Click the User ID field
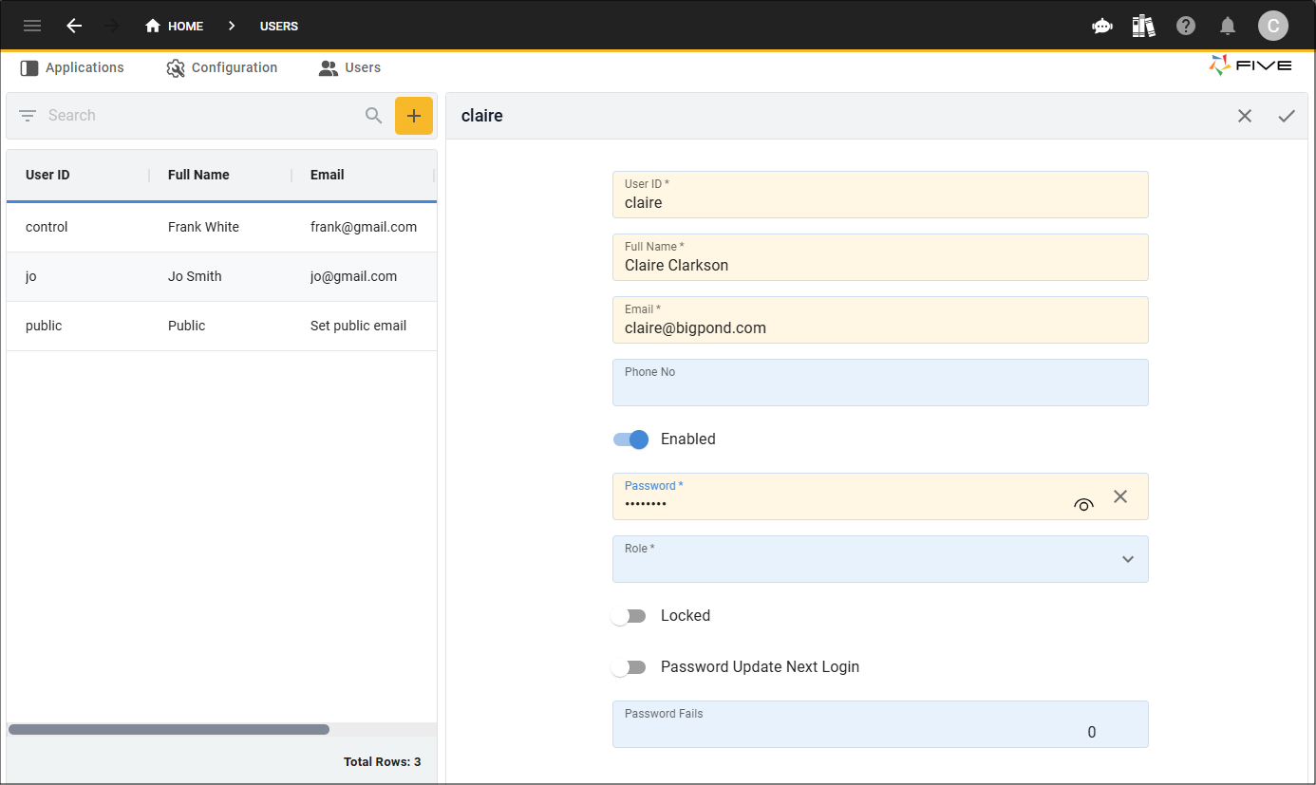 coord(880,195)
